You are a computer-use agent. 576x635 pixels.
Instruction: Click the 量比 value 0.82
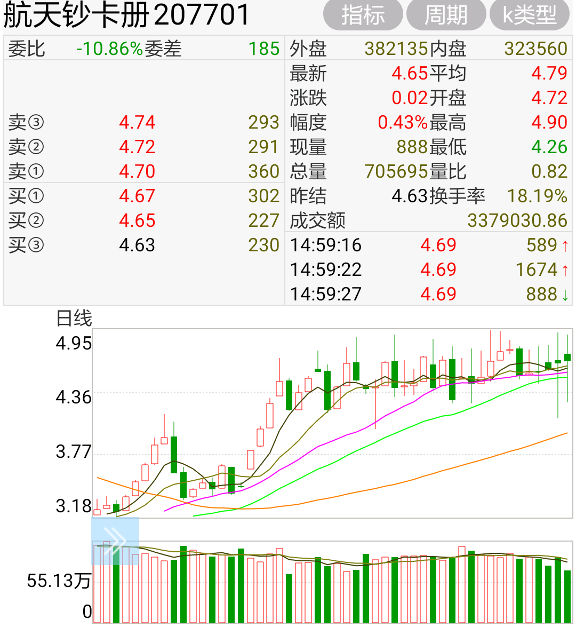click(549, 171)
